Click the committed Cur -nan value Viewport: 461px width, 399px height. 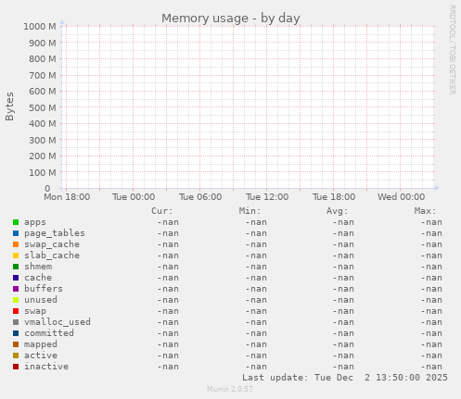(x=168, y=333)
